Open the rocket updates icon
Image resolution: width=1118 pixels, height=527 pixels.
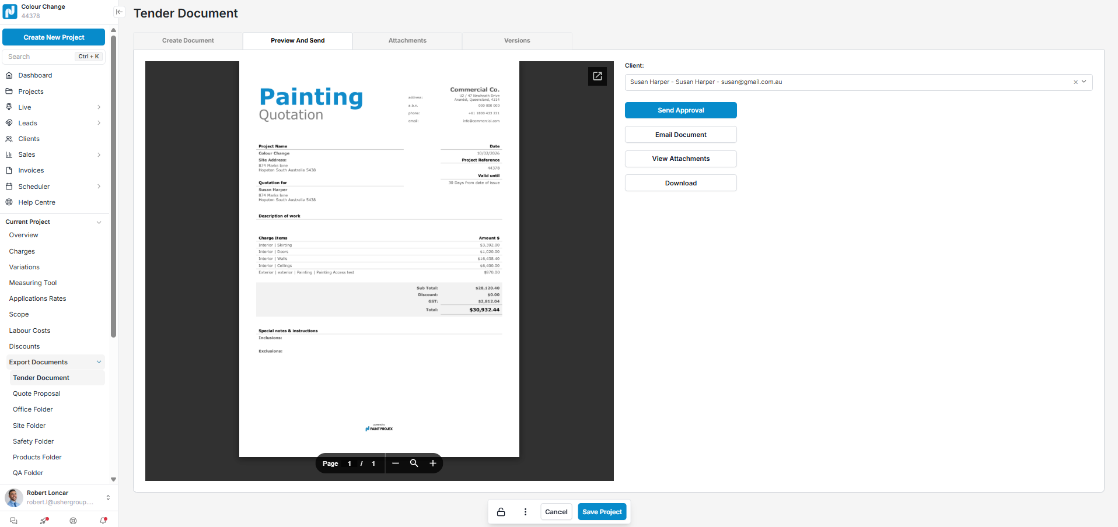pyautogui.click(x=44, y=521)
